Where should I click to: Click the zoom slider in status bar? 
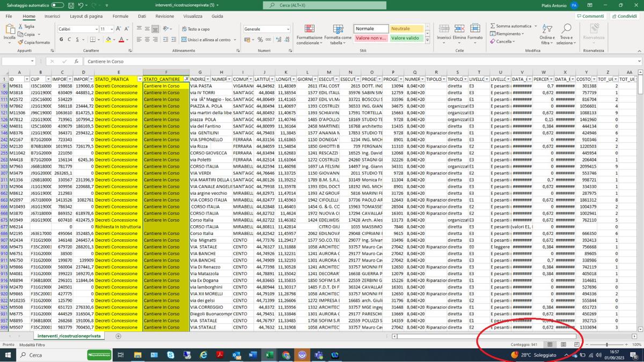click(607, 344)
